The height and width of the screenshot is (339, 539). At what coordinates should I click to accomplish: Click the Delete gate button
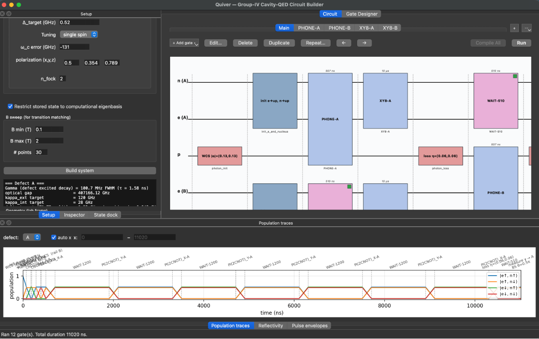[x=245, y=43]
